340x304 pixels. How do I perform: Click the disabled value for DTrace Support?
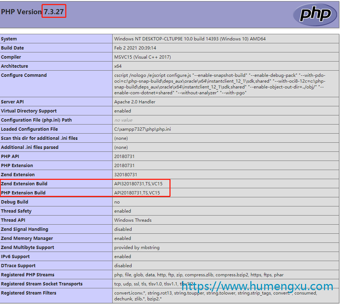click(x=123, y=265)
